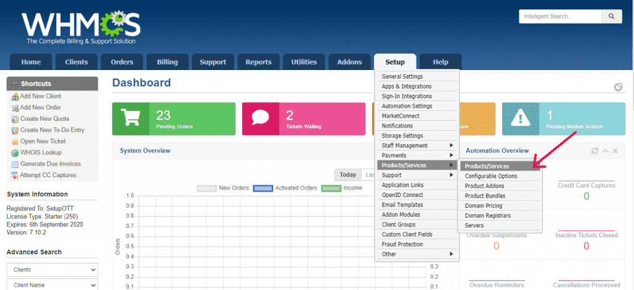Select MarketConnect menu item

pos(417,116)
